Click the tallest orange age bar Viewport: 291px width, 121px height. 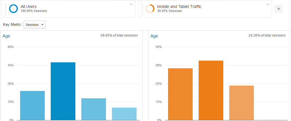coord(211,90)
